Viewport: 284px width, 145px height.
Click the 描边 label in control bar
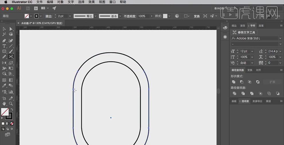pos(49,16)
